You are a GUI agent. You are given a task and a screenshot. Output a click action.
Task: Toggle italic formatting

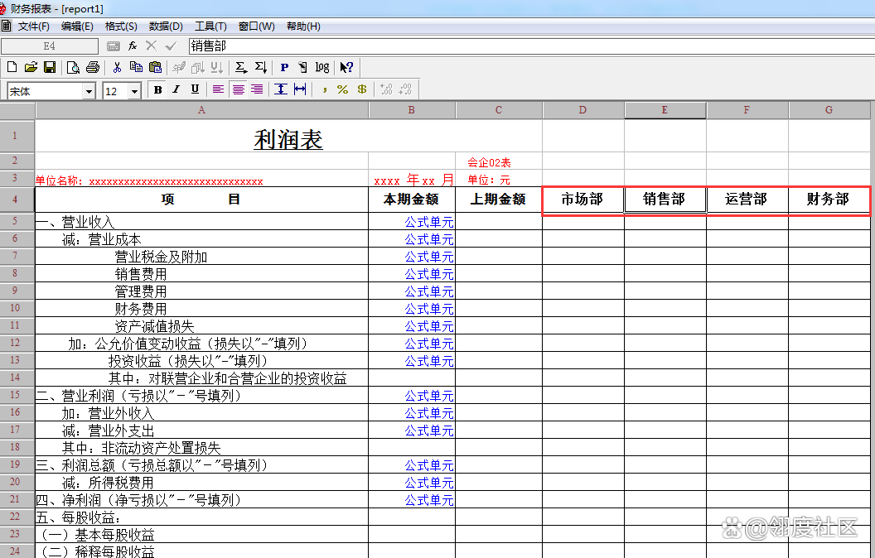click(x=175, y=89)
